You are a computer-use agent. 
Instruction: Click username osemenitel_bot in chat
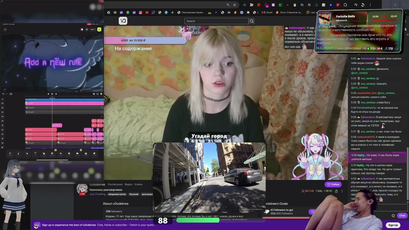pos(367,93)
